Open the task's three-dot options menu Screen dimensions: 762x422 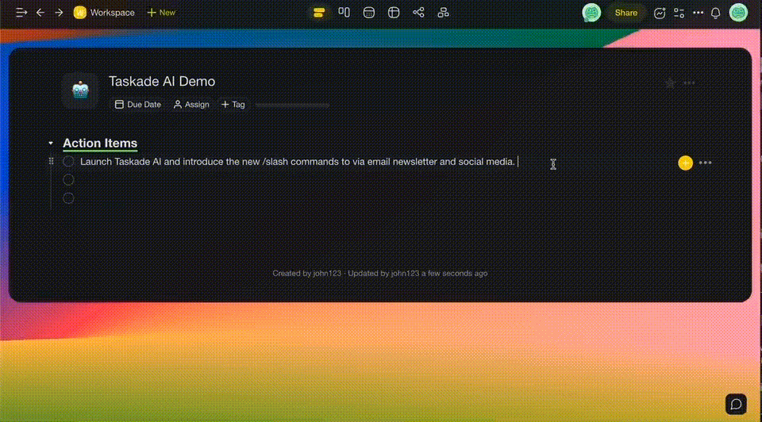pyautogui.click(x=706, y=163)
